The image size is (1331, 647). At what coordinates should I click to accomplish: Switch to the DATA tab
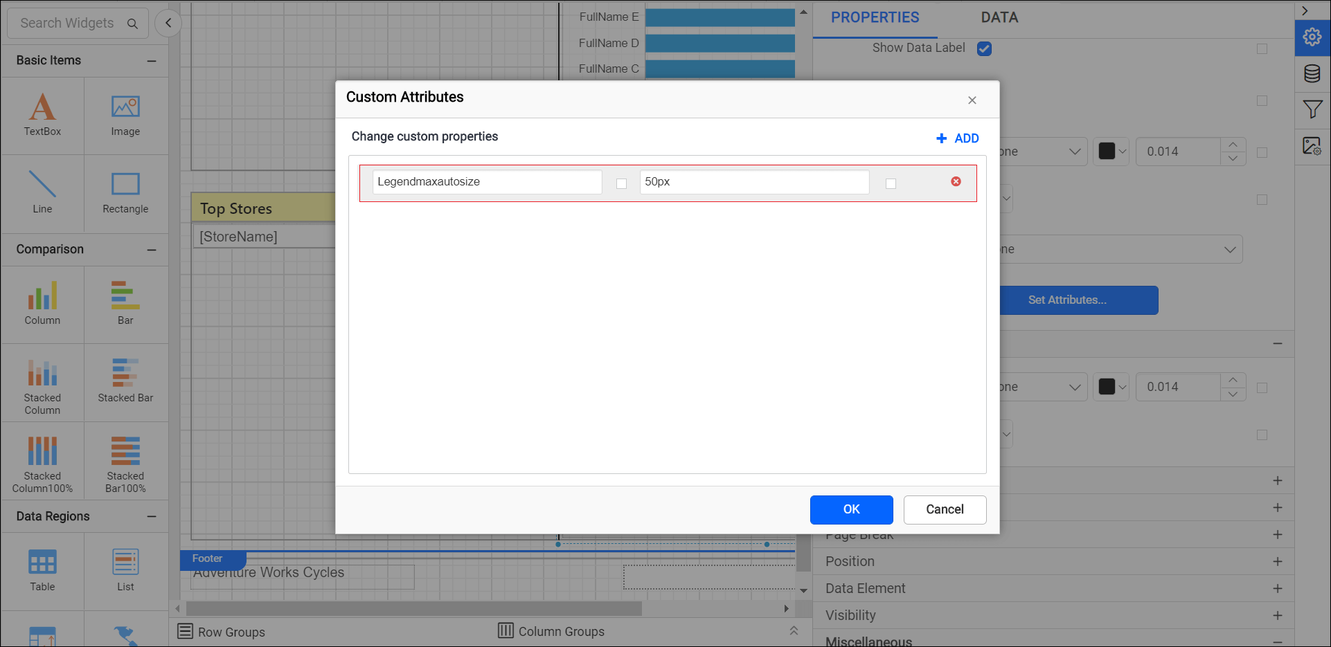[x=999, y=17]
